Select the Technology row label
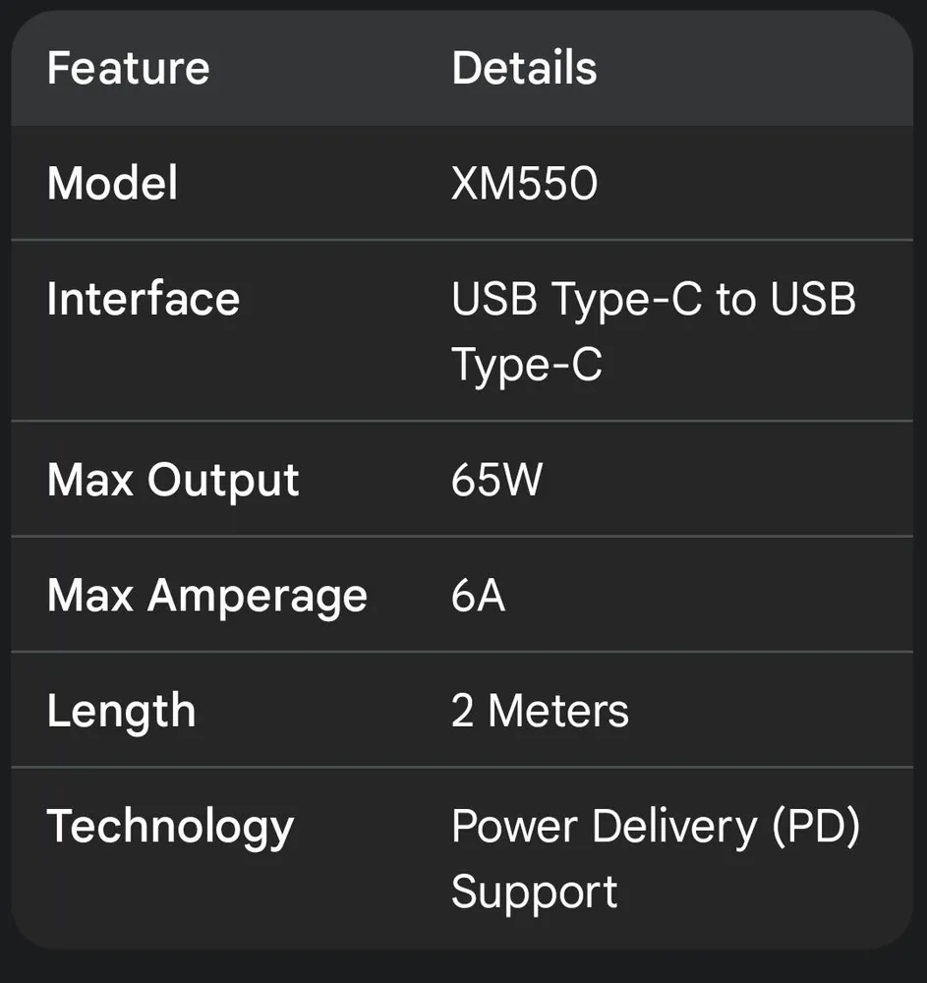The height and width of the screenshot is (983, 927). click(x=170, y=827)
